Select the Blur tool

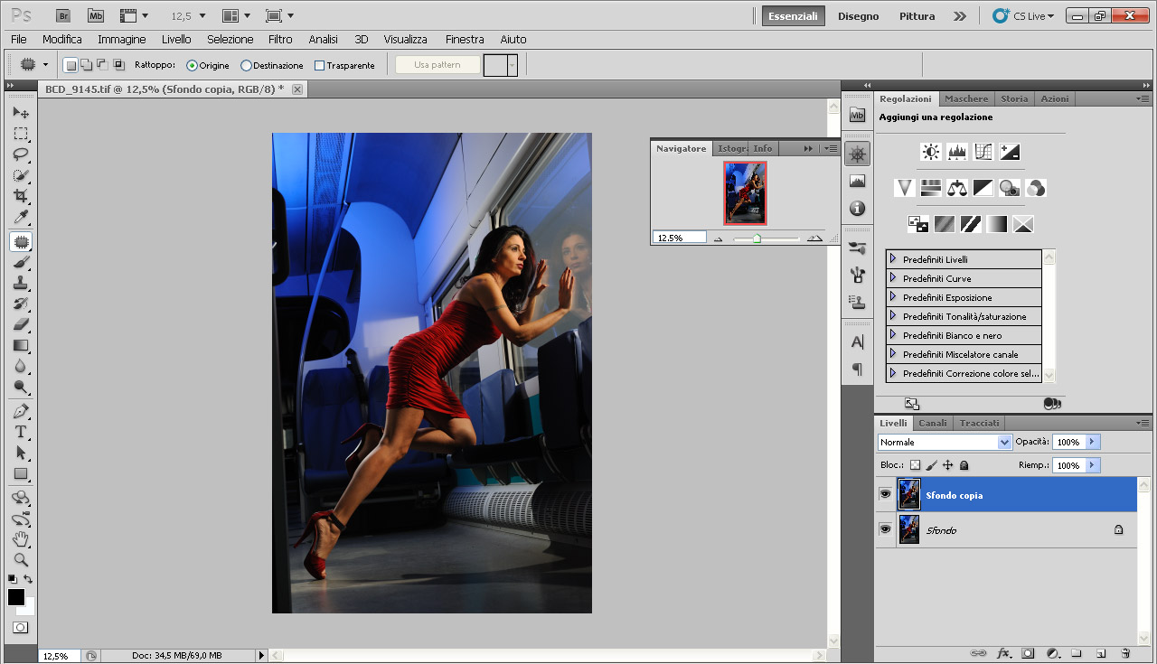click(21, 366)
